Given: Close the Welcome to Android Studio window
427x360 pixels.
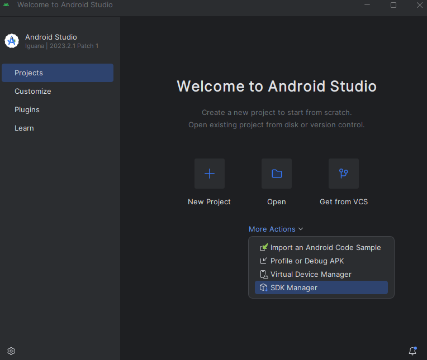Looking at the screenshot, I should (x=420, y=5).
